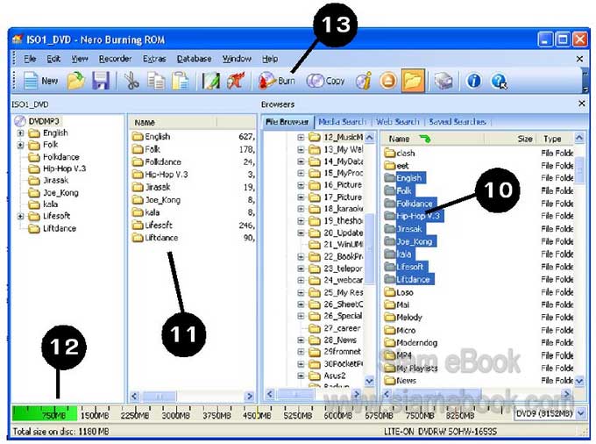Switch to the Media Search tab
Screen dimensions: 596x444
point(343,122)
